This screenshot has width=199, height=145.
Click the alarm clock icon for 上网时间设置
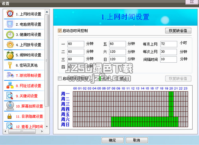point(10,14)
